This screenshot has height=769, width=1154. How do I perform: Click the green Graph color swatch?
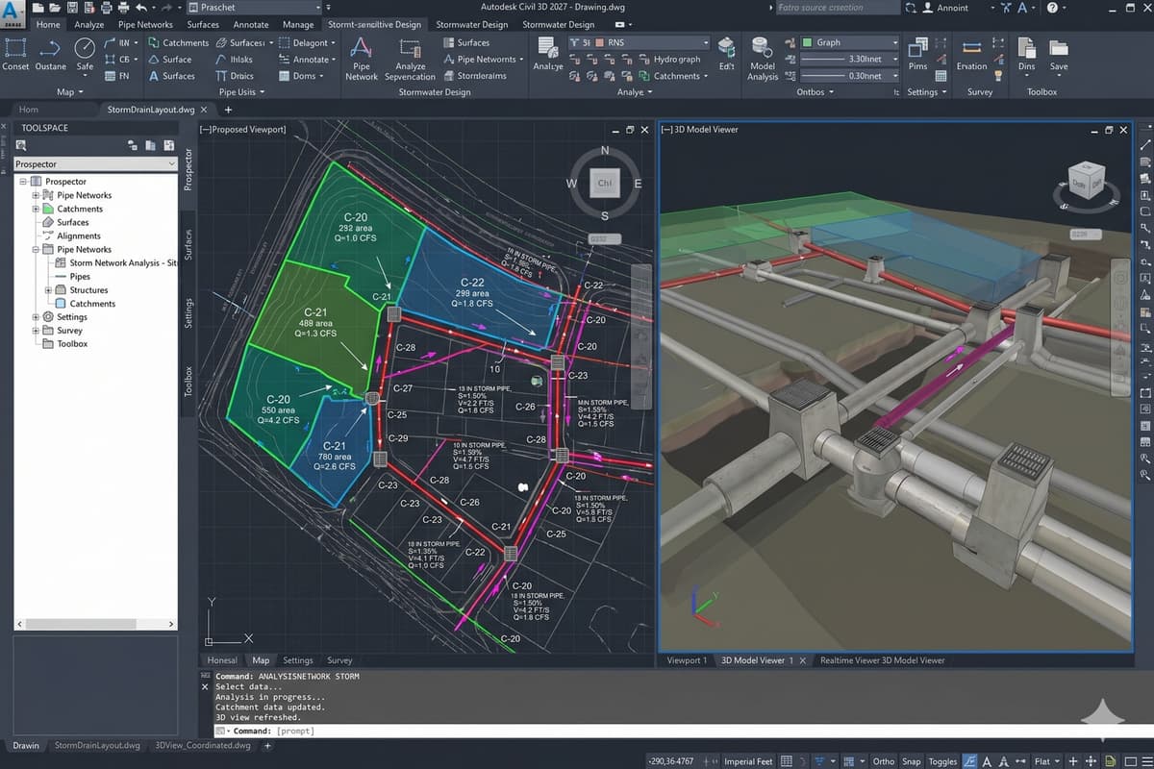pyautogui.click(x=808, y=42)
